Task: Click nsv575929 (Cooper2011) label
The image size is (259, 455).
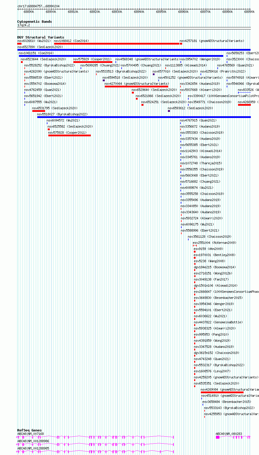Action: [92, 59]
